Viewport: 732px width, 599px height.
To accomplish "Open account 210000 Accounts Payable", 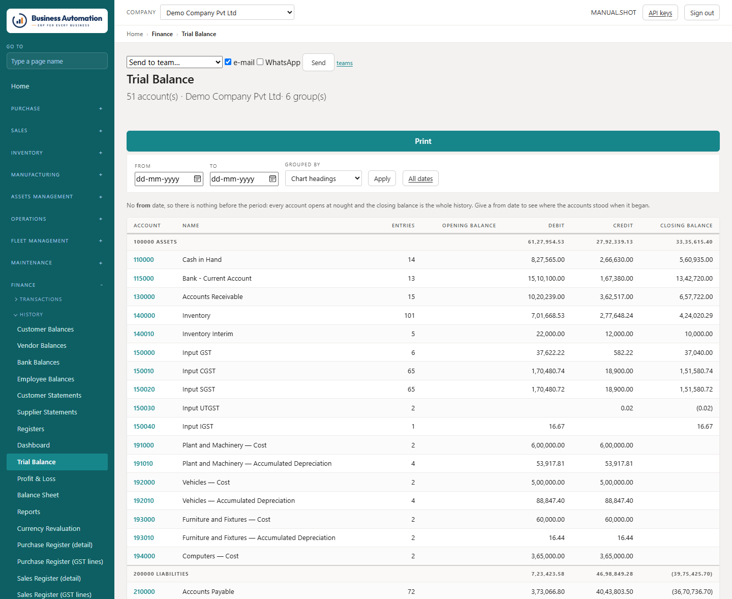I will point(144,592).
